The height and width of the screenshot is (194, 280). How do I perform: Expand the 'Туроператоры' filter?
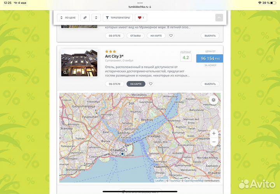pyautogui.click(x=117, y=17)
